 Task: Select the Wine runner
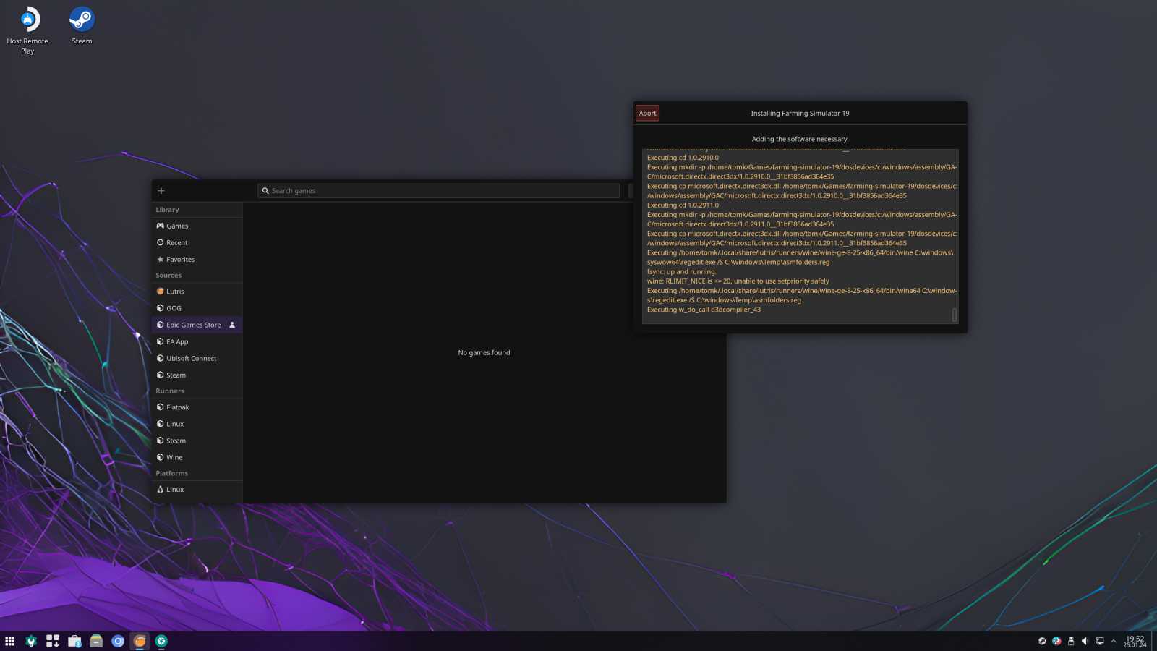[x=197, y=457]
